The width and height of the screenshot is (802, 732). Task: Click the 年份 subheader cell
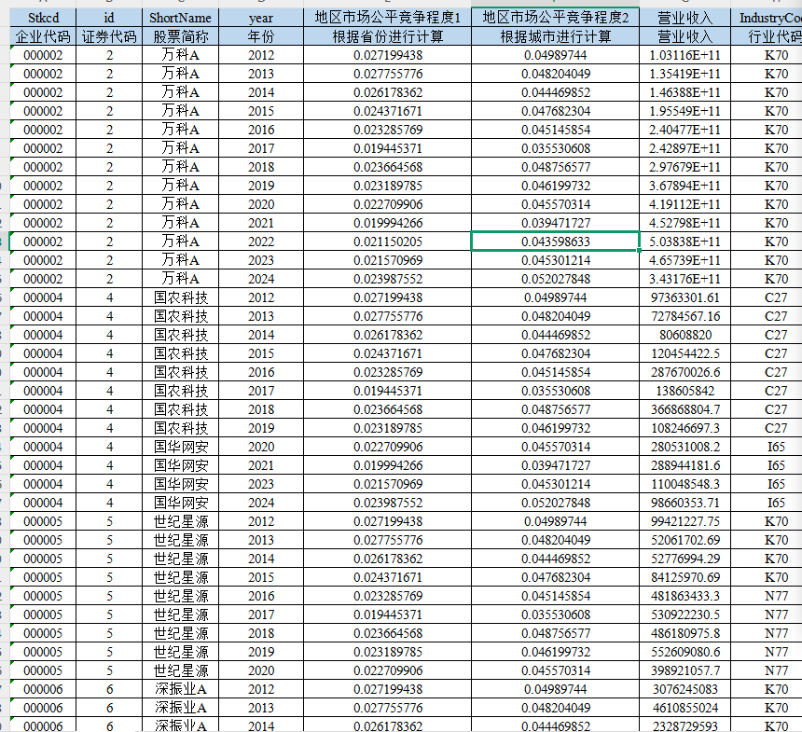pyautogui.click(x=261, y=36)
